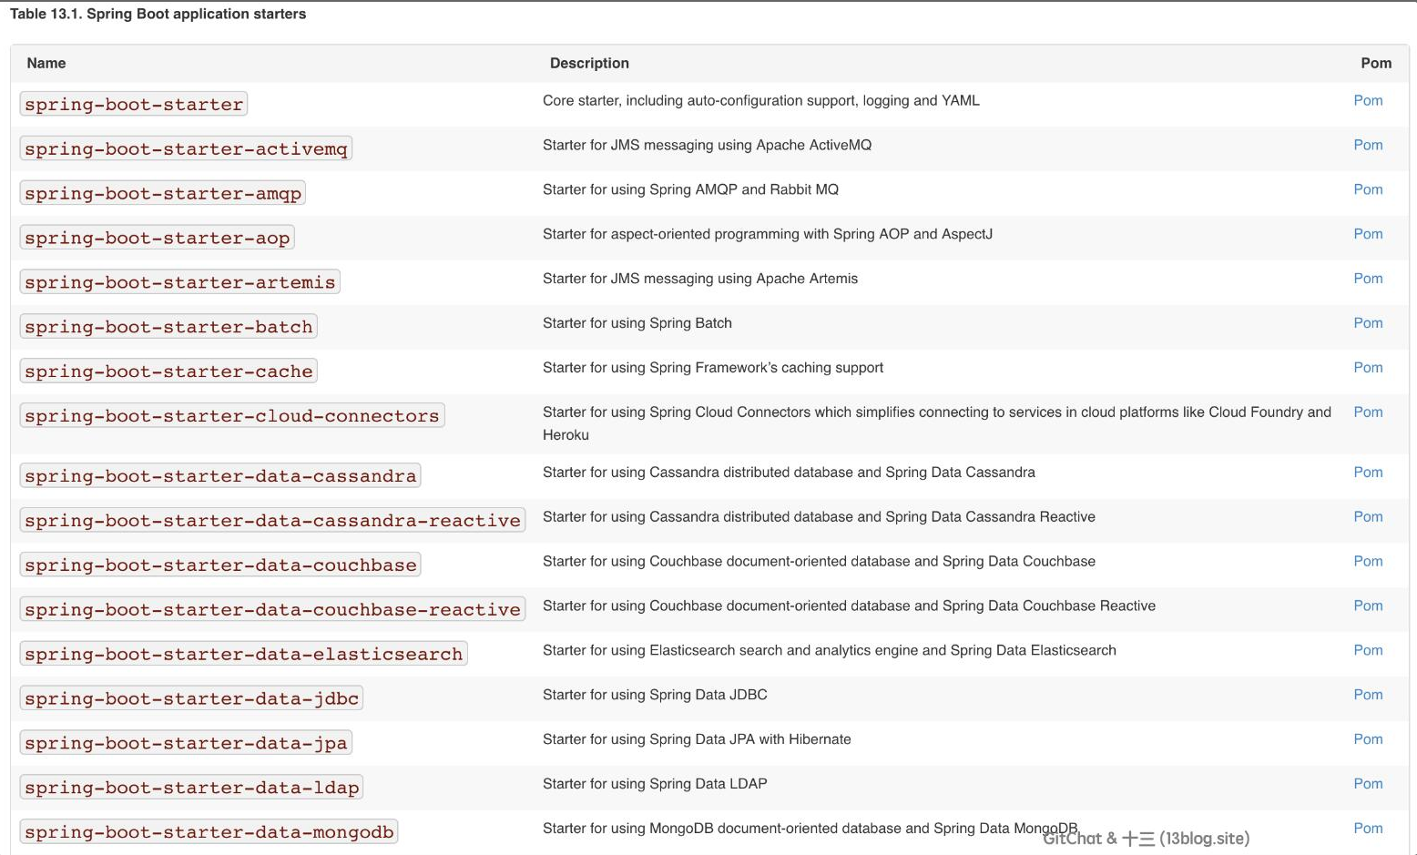Click description about Elasticsearch search and analytics engine
Viewport: 1417px width, 855px height.
(830, 651)
